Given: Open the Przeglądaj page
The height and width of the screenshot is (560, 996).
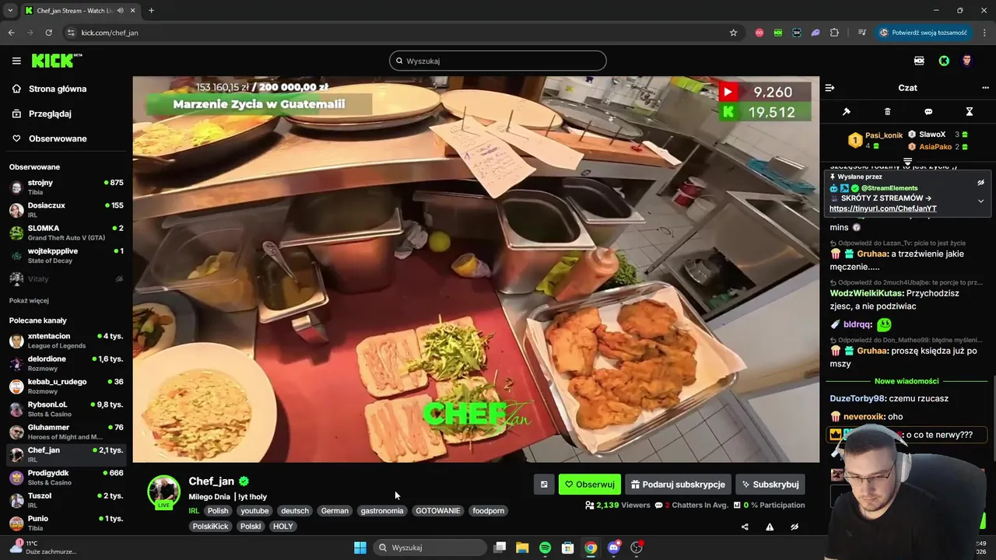Looking at the screenshot, I should (x=48, y=114).
